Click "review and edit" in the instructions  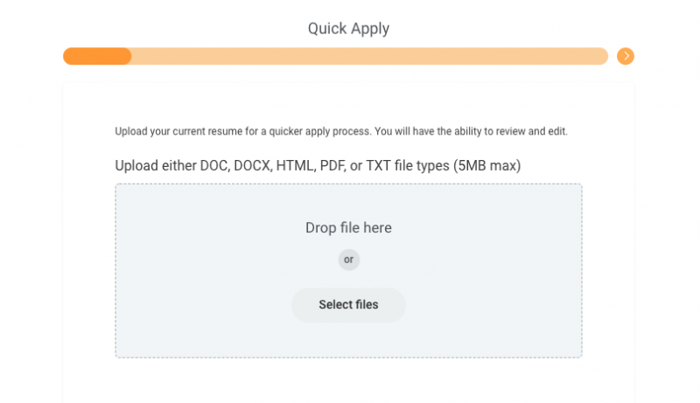530,131
